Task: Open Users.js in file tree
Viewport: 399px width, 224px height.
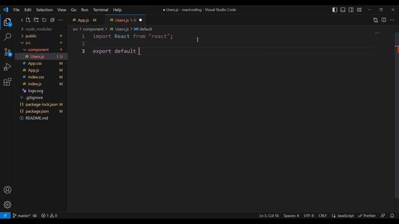Action: [37, 57]
